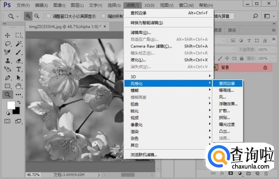The image size is (279, 179).
Task: Select the Rectangle shape tool
Action: pos(8,86)
